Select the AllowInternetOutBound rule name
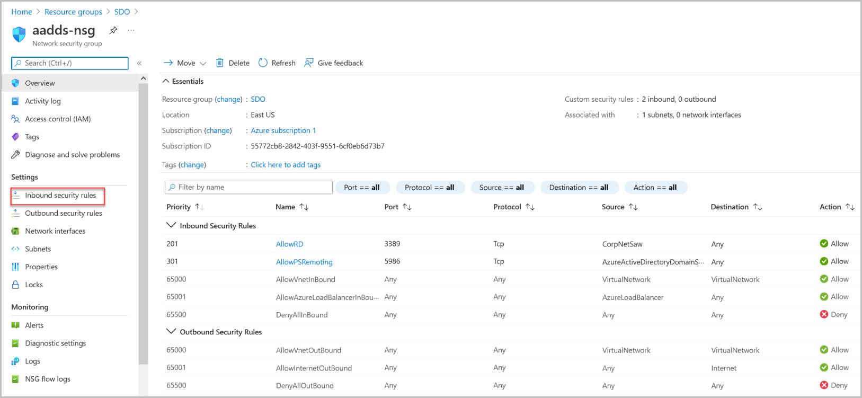Image resolution: width=862 pixels, height=398 pixels. coord(314,368)
